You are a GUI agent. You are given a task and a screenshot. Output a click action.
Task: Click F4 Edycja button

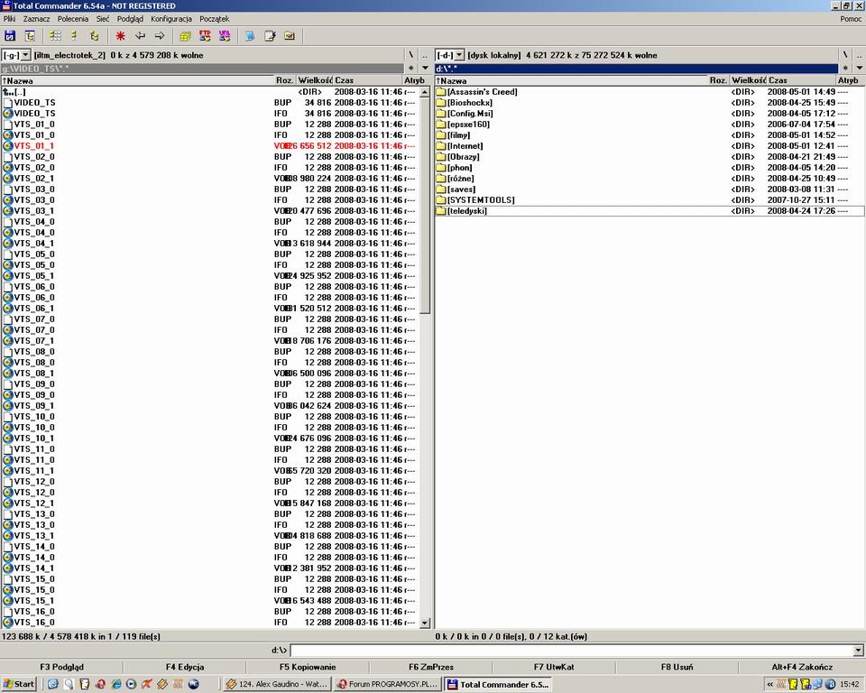[x=185, y=667]
